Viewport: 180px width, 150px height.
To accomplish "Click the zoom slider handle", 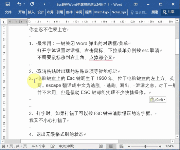I will coord(145,146).
